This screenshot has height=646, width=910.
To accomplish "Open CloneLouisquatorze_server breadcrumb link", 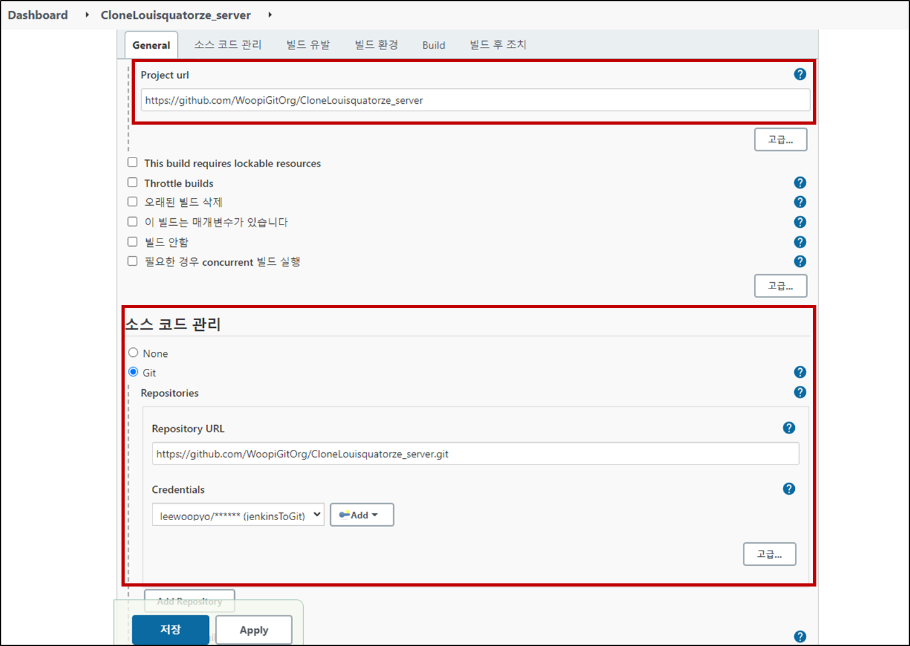I will (176, 15).
